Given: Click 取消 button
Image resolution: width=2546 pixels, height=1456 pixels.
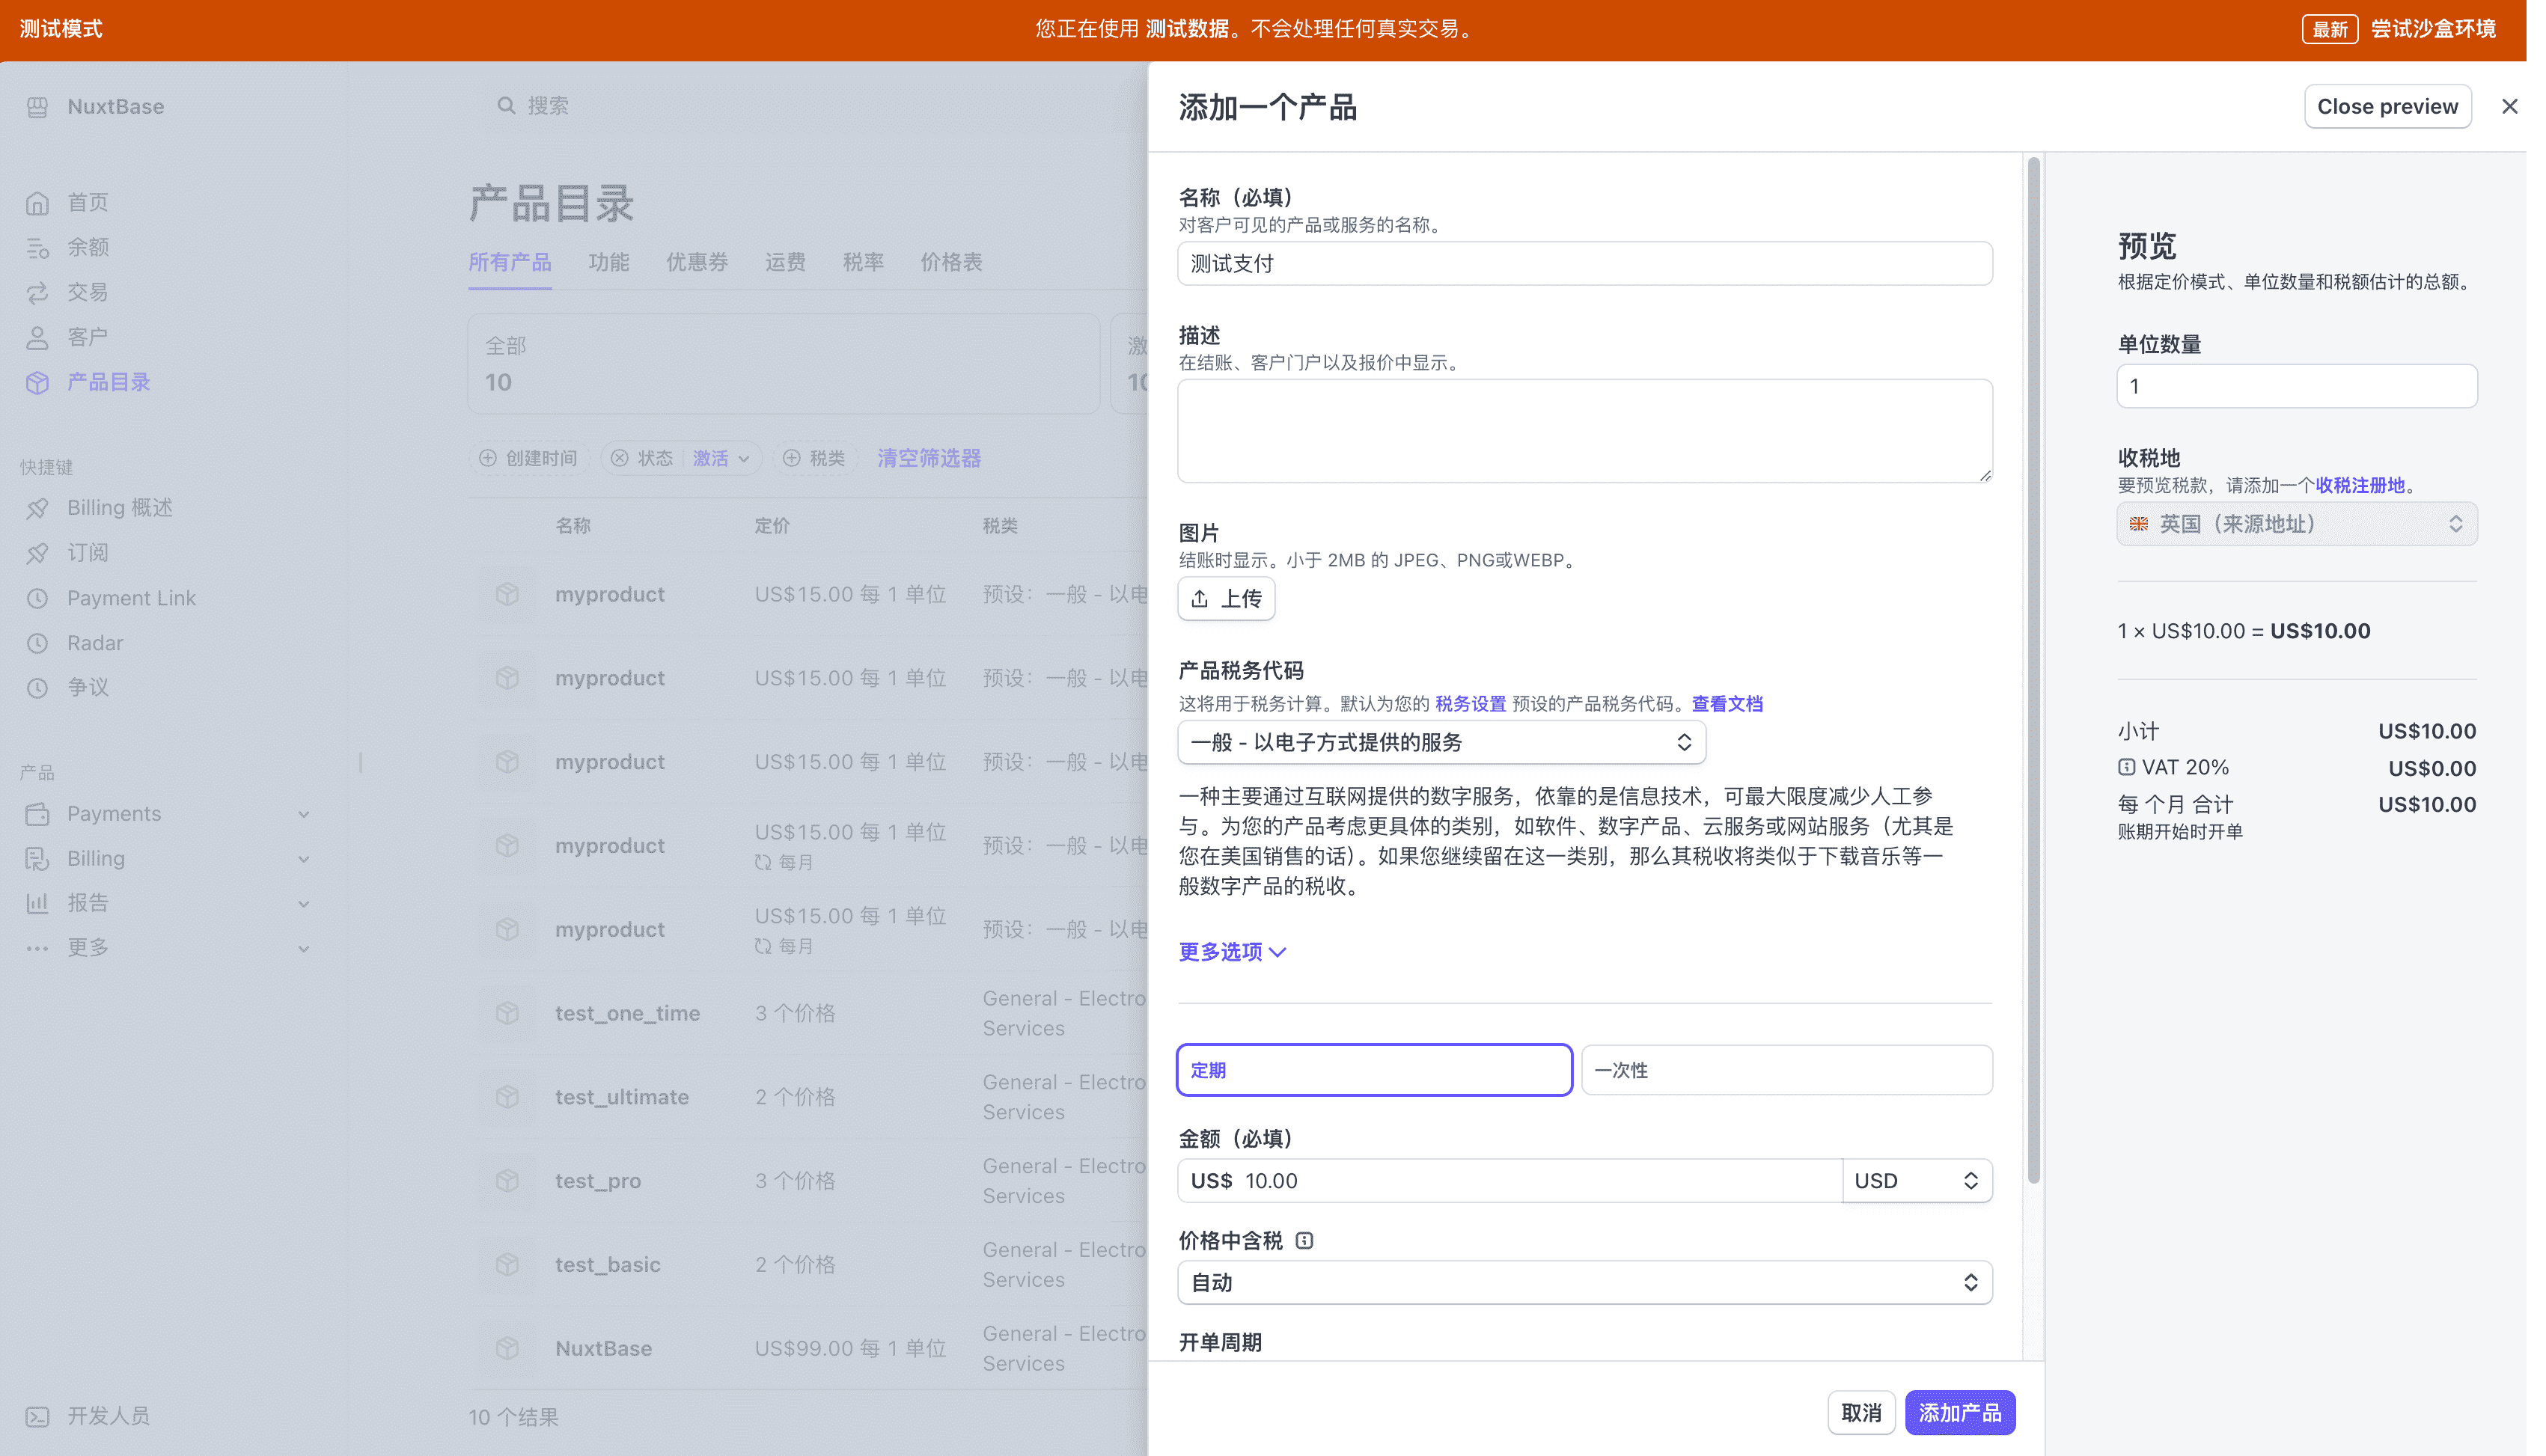Looking at the screenshot, I should (1862, 1413).
